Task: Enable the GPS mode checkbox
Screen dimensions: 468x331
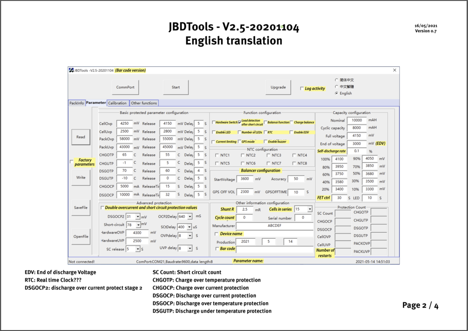Action: coord(239,142)
